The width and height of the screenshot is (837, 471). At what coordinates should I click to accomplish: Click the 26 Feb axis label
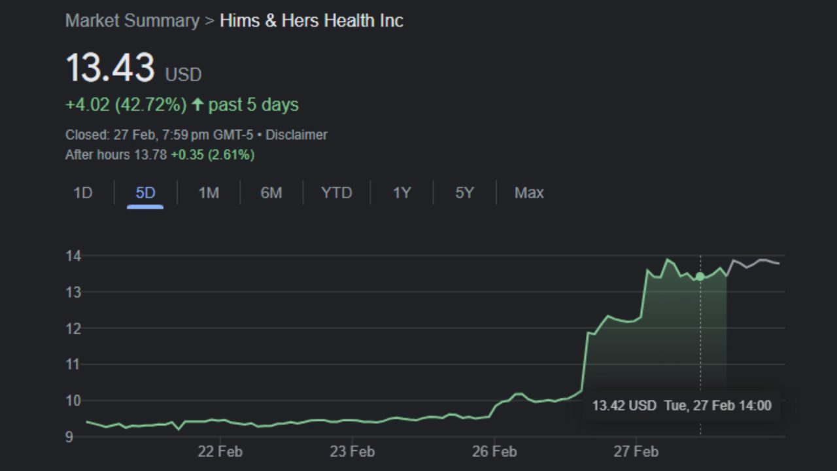pyautogui.click(x=494, y=451)
